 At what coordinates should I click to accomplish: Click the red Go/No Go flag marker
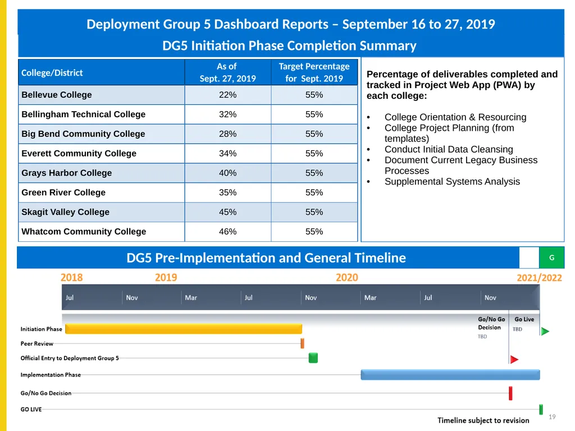[x=514, y=359]
